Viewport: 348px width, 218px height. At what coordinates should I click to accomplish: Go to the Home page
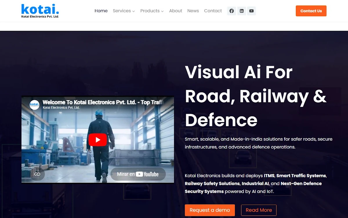coord(101,11)
